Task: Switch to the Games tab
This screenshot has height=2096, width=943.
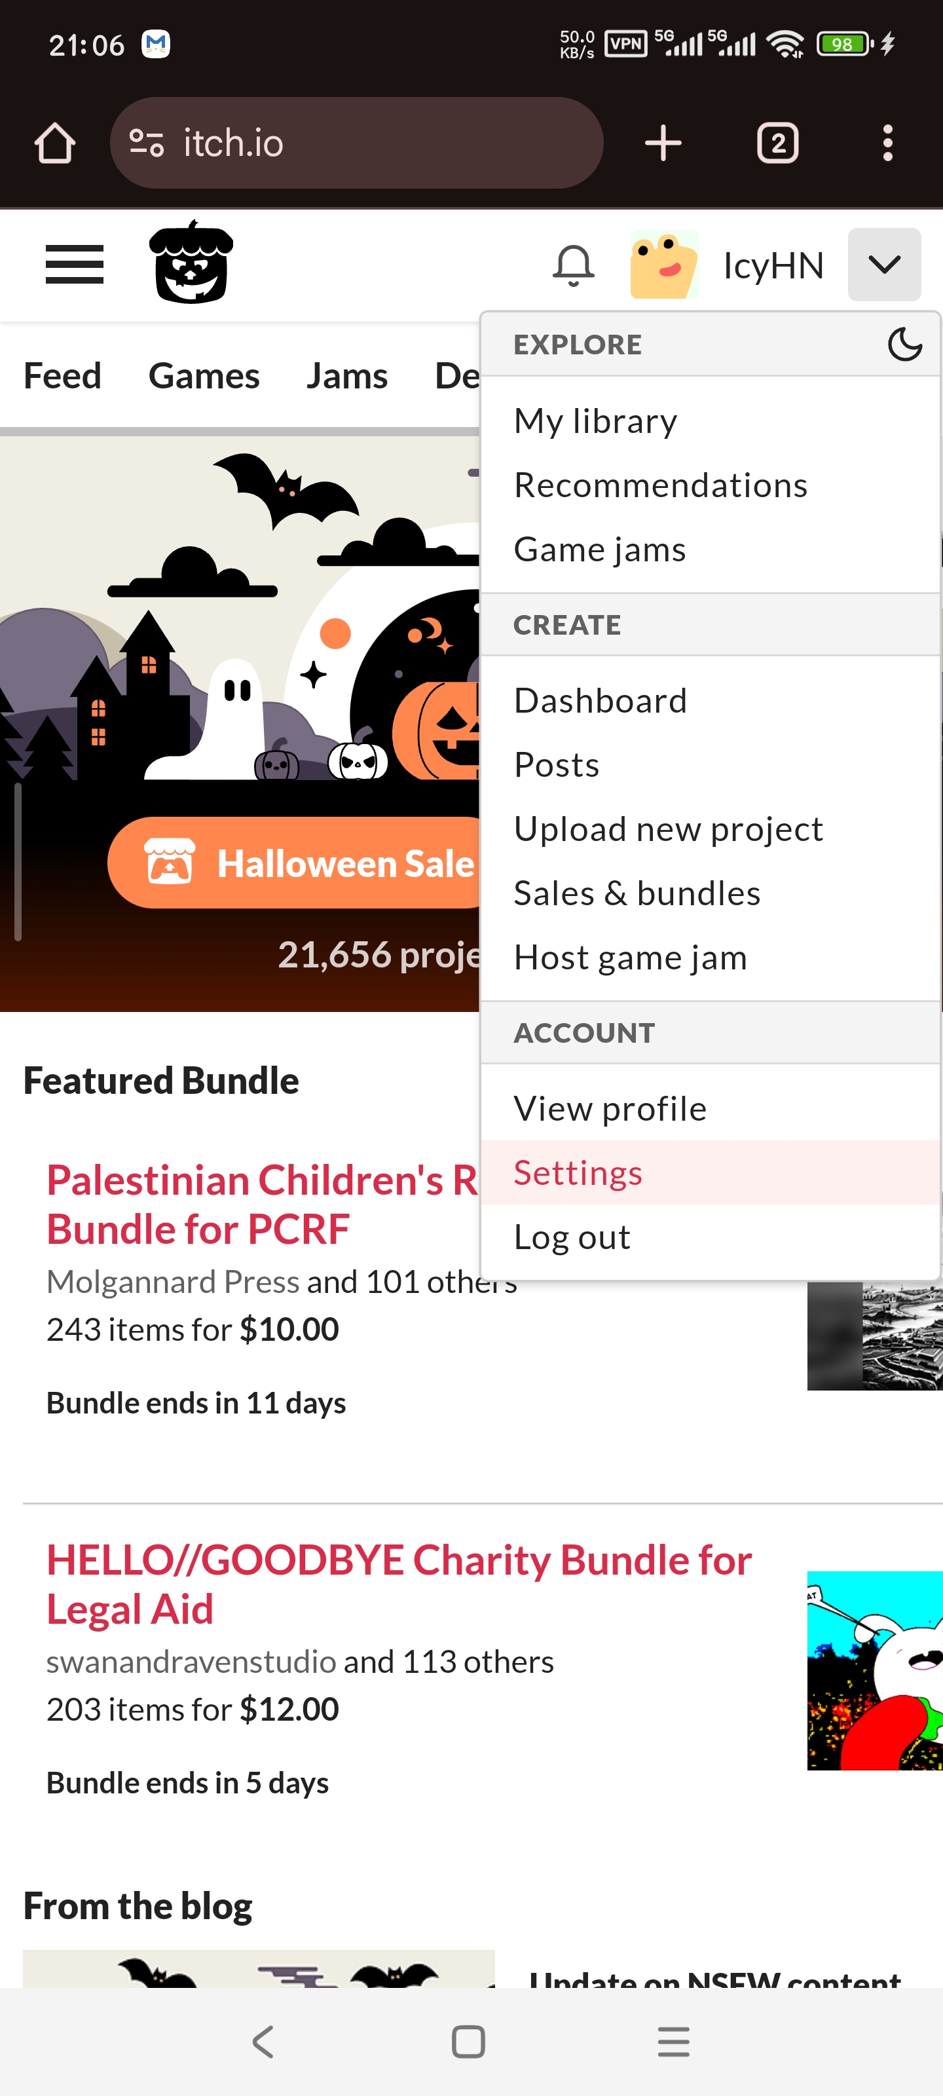Action: [204, 376]
